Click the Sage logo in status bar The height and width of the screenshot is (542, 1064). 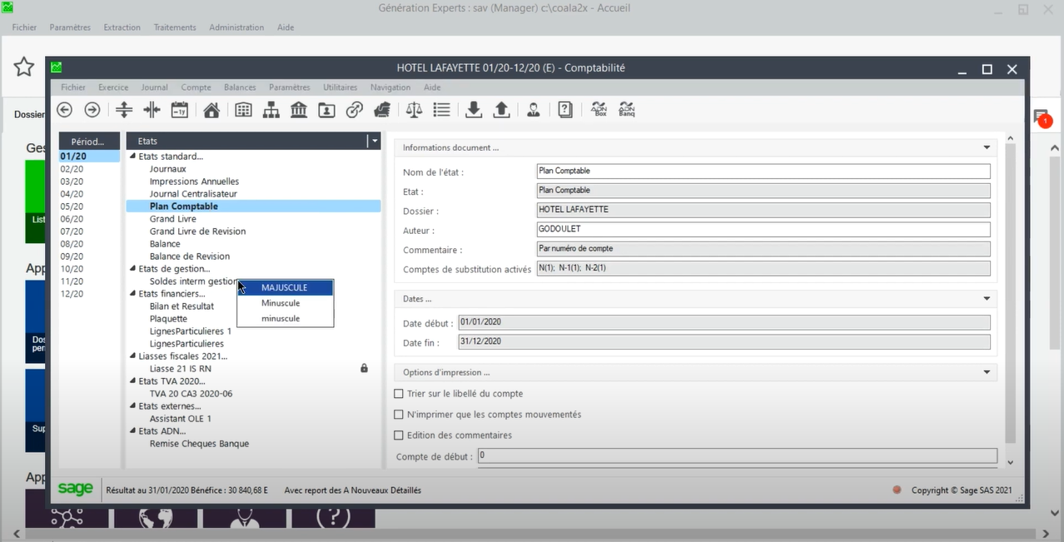(x=75, y=490)
